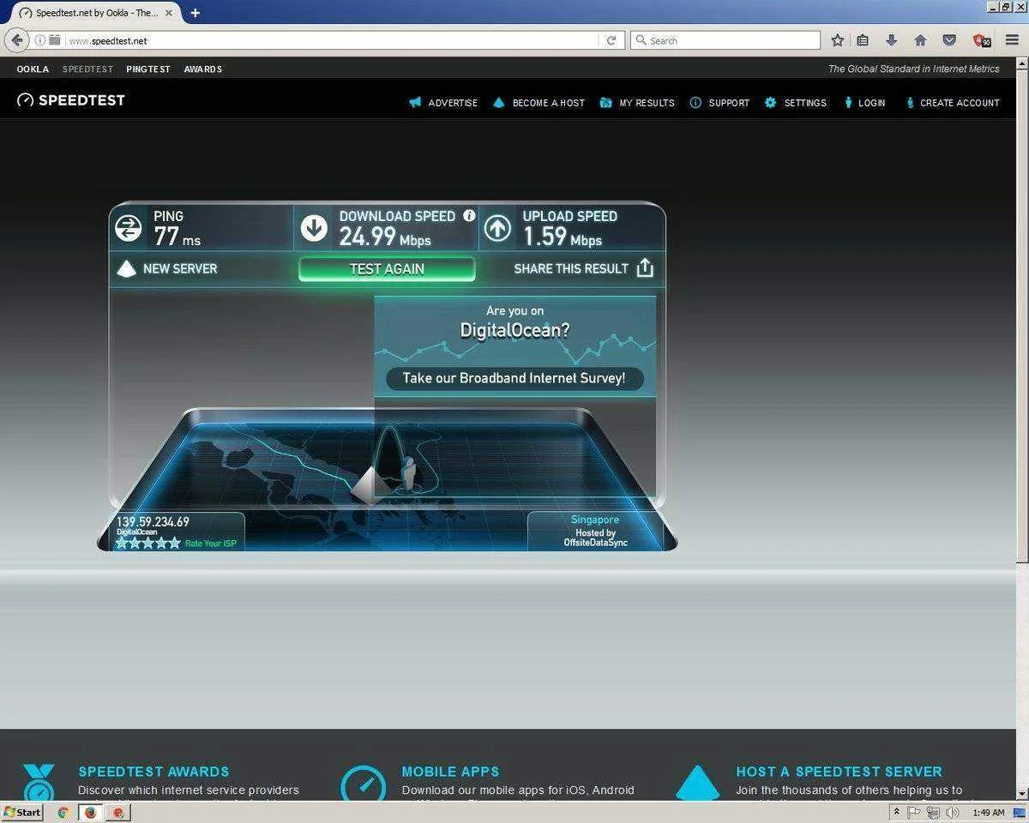
Task: Click the LOGIN link
Action: [864, 103]
